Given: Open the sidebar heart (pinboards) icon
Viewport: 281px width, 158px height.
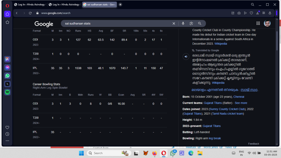Looking at the screenshot, I should (7, 127).
